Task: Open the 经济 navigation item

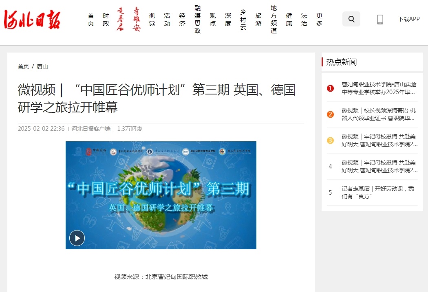Action: pyautogui.click(x=182, y=20)
